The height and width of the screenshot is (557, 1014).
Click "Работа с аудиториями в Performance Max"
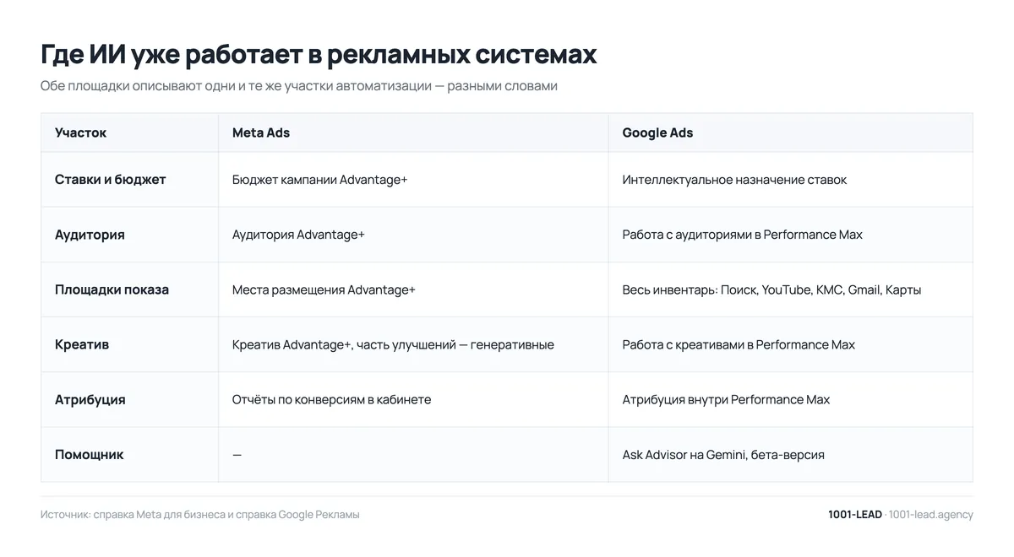742,235
